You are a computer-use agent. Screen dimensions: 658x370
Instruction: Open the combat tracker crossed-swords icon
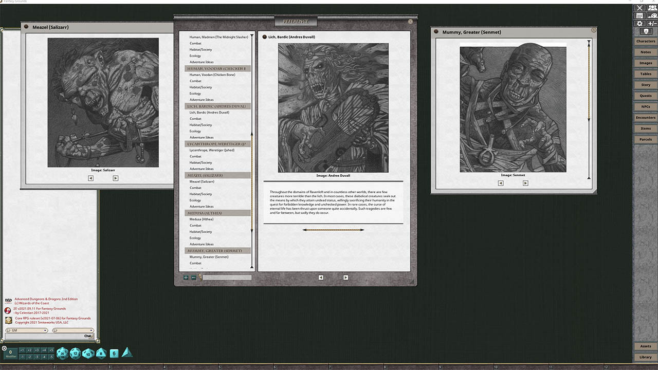(639, 8)
